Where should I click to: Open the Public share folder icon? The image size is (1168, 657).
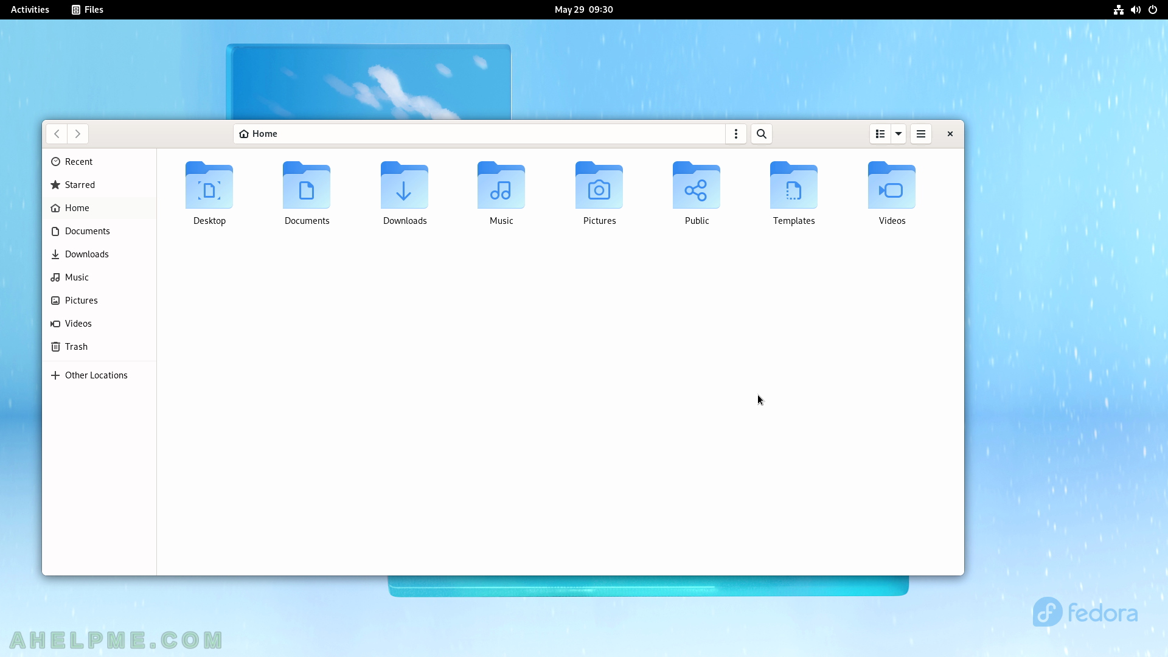pyautogui.click(x=697, y=185)
